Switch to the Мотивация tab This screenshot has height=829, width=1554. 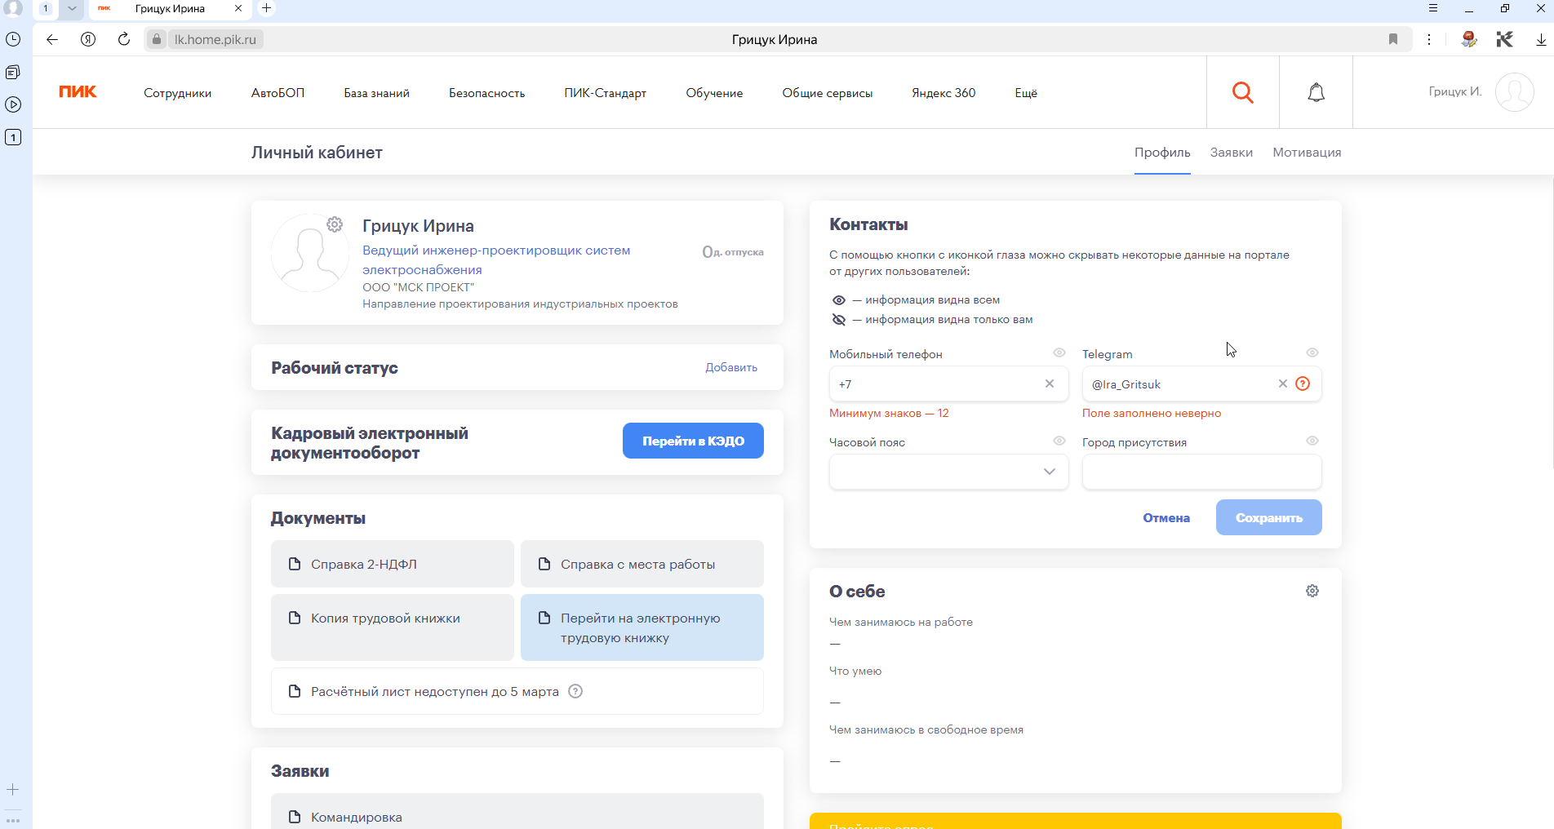click(x=1307, y=153)
